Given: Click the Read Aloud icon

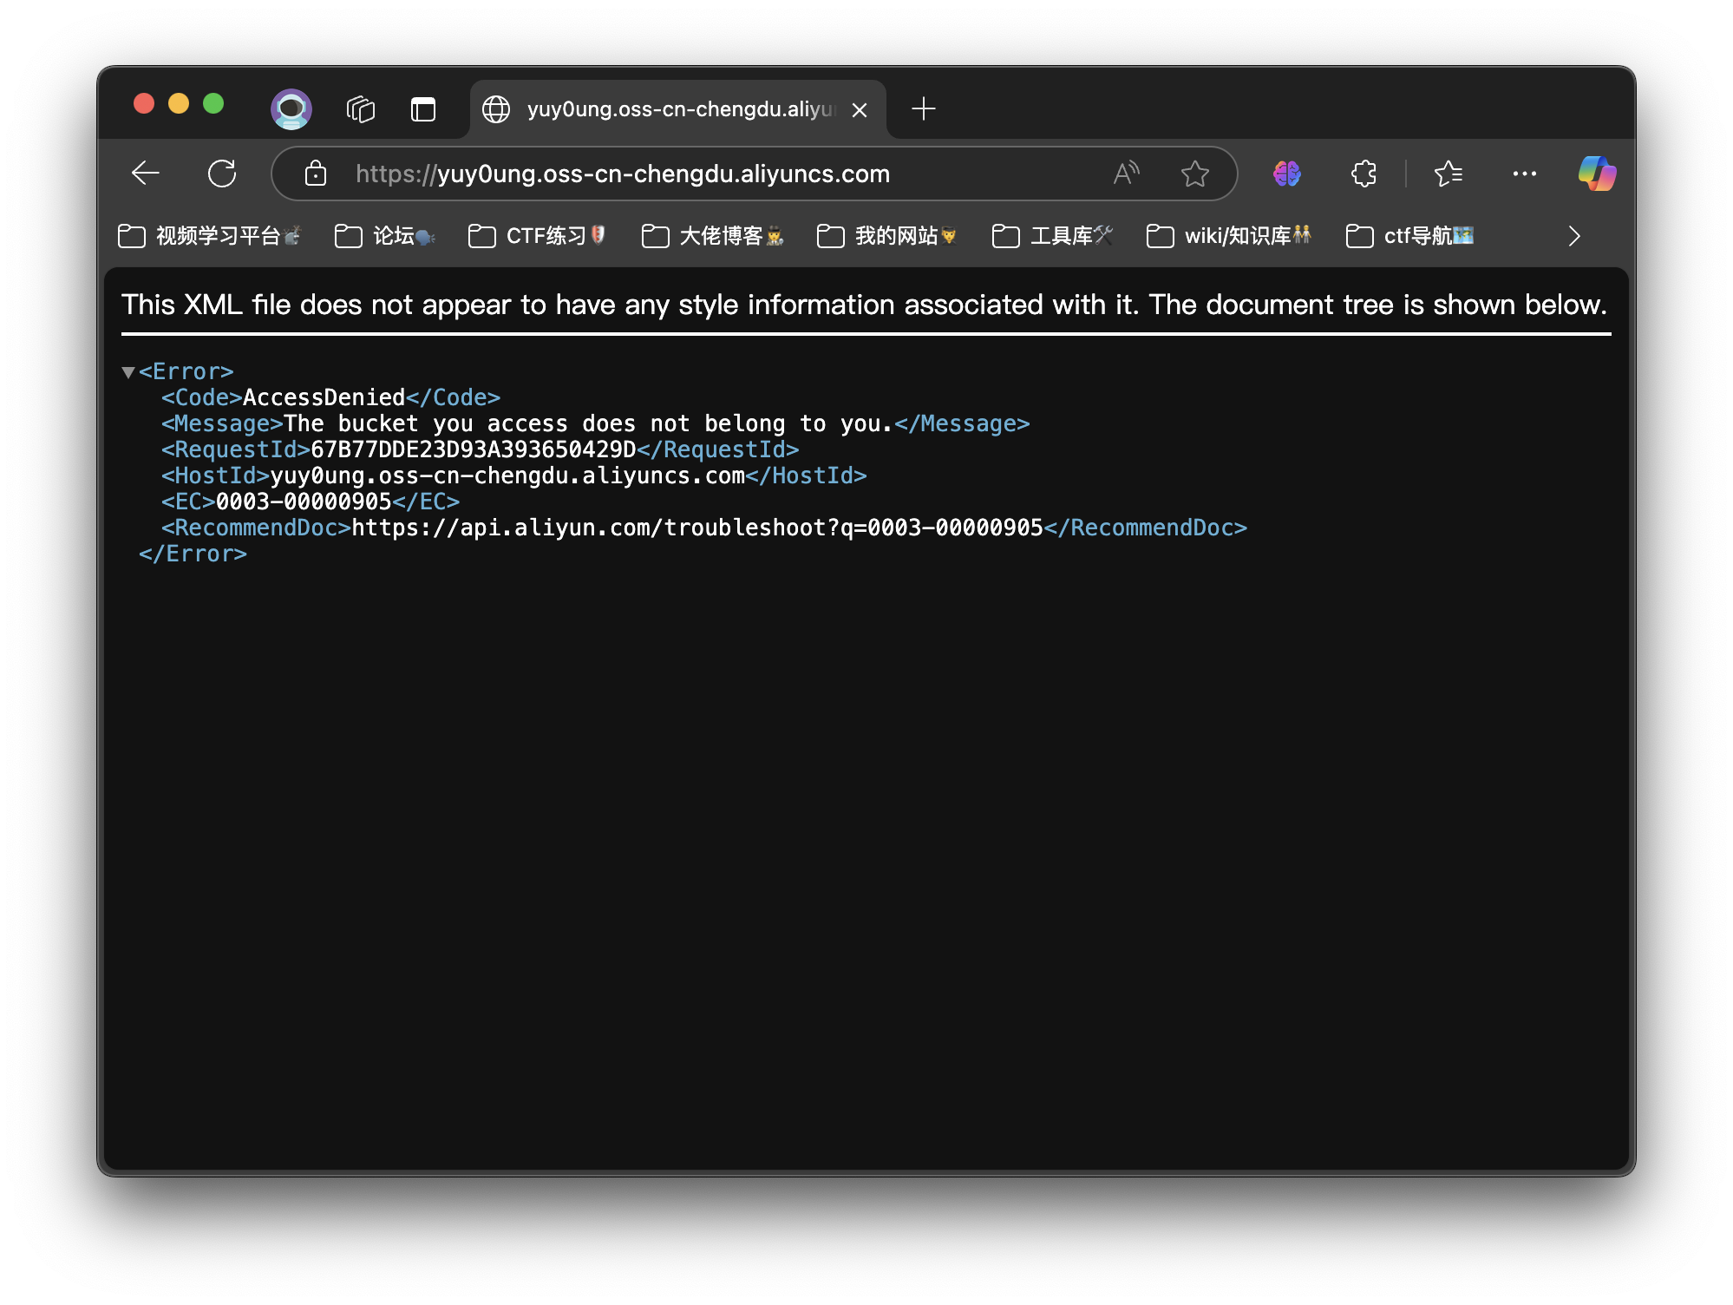Looking at the screenshot, I should (x=1126, y=174).
